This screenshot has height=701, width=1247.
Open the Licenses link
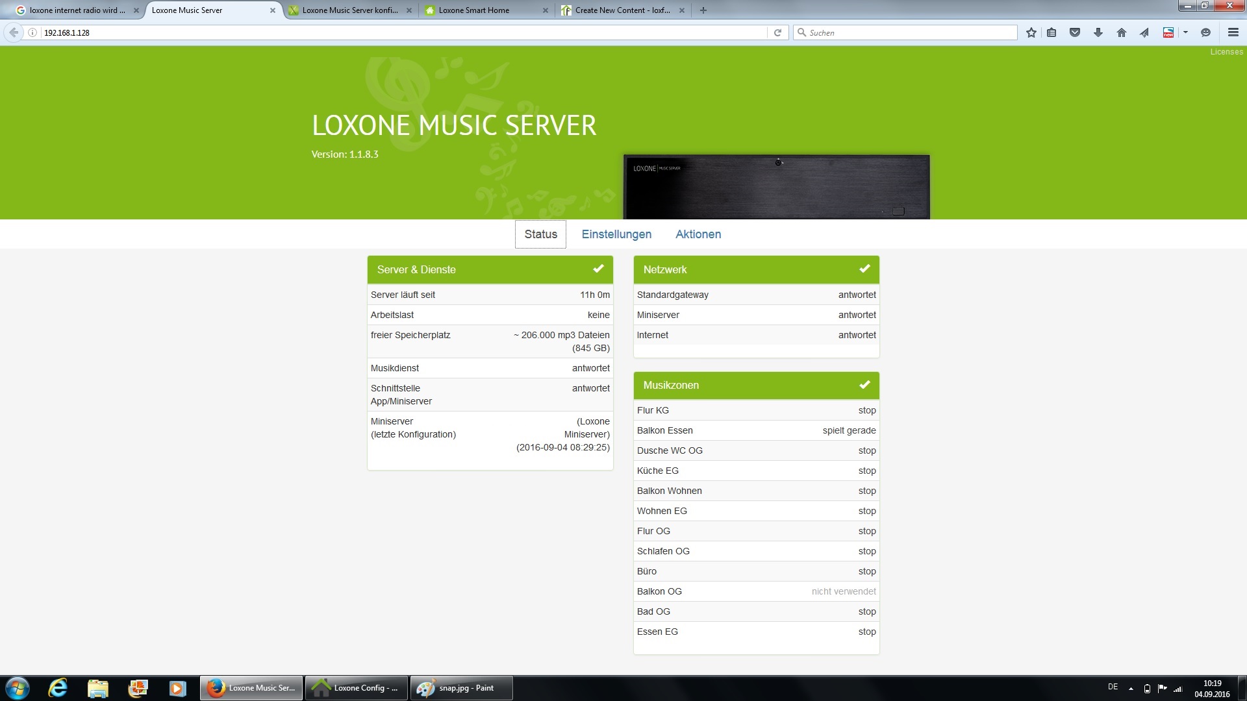pyautogui.click(x=1226, y=52)
